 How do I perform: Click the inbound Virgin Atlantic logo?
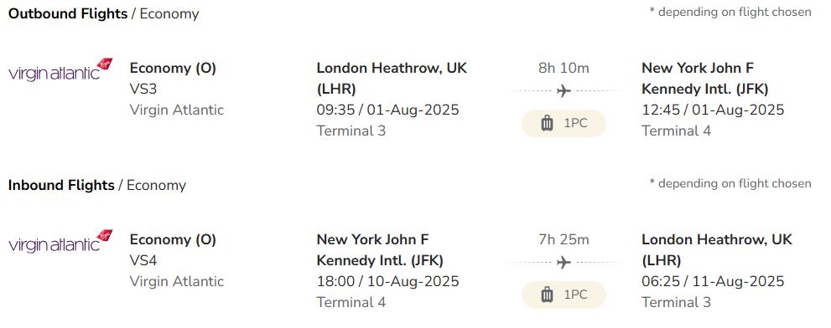coord(60,241)
